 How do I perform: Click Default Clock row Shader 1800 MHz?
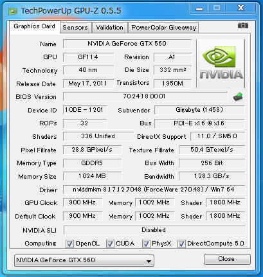point(225,216)
